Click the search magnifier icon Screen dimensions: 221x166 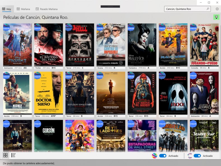point(208,9)
